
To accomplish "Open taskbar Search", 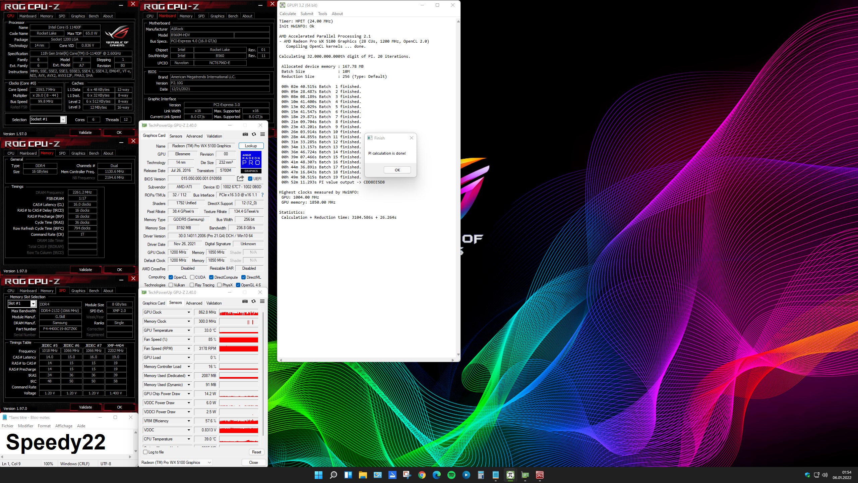I will click(x=333, y=475).
